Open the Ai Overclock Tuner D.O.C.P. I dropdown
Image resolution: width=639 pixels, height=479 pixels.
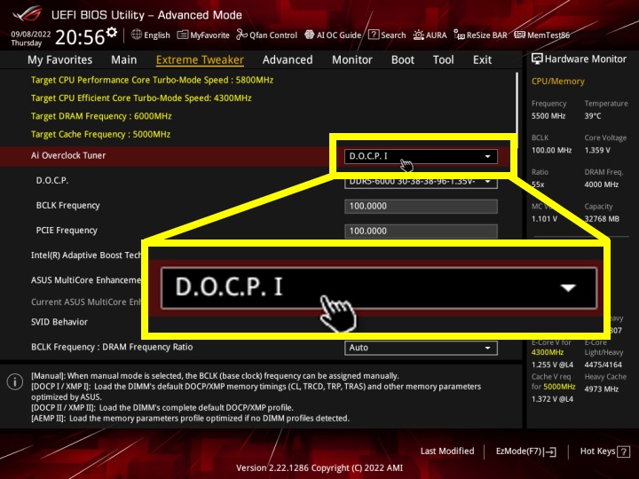[x=421, y=156]
